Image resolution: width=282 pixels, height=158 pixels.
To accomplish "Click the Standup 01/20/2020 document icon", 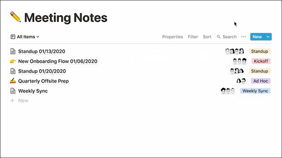I will pyautogui.click(x=13, y=71).
